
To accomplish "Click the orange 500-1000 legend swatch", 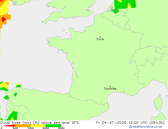I will click(23, 126).
